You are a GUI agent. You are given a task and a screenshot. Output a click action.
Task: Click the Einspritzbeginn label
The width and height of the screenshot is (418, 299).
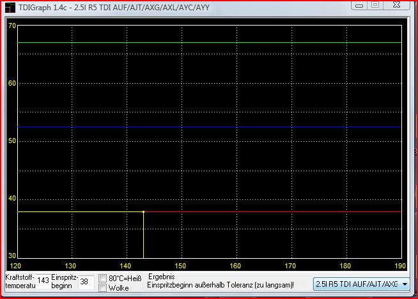click(x=65, y=281)
